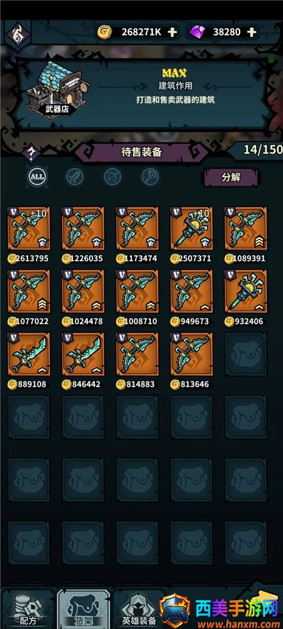Image resolution: width=283 pixels, height=629 pixels.
Task: Filter weapons by bow type
Action: pos(112,176)
